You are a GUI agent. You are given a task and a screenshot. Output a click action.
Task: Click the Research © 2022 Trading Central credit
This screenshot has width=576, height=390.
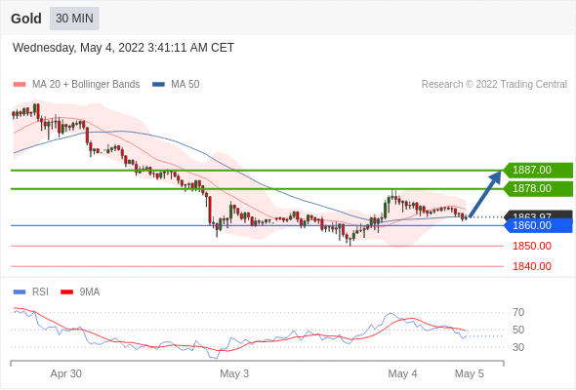[494, 85]
